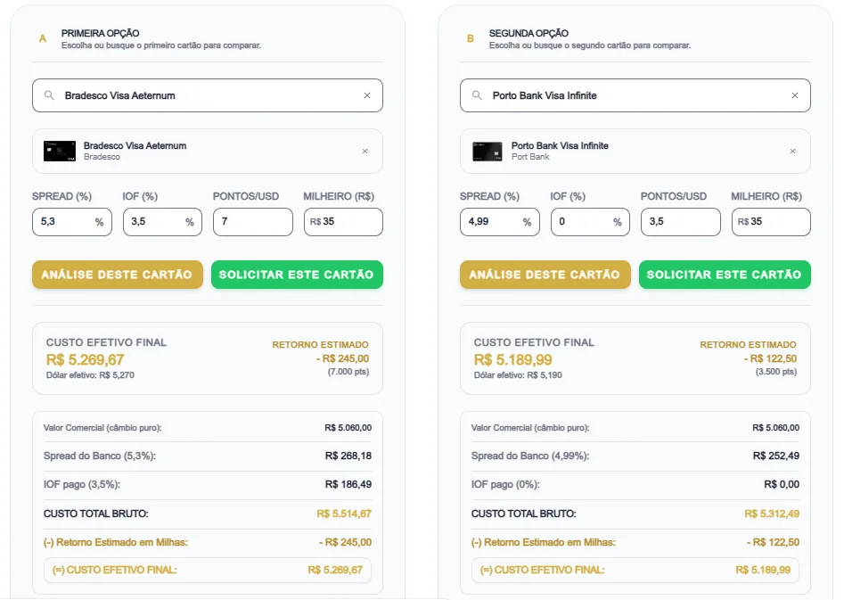
Task: Click Solicitar Este Cartão for Porto Bank
Action: click(x=725, y=275)
